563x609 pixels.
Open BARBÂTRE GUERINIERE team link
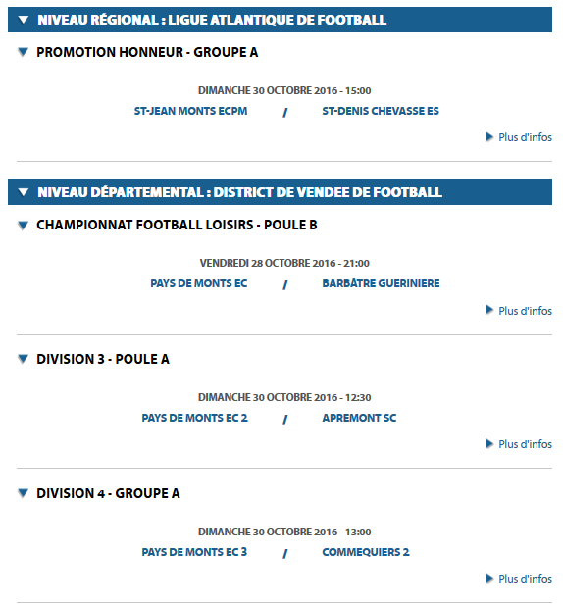(381, 283)
